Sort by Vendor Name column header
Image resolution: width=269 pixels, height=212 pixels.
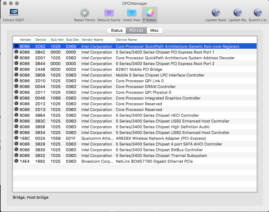pyautogui.click(x=97, y=40)
